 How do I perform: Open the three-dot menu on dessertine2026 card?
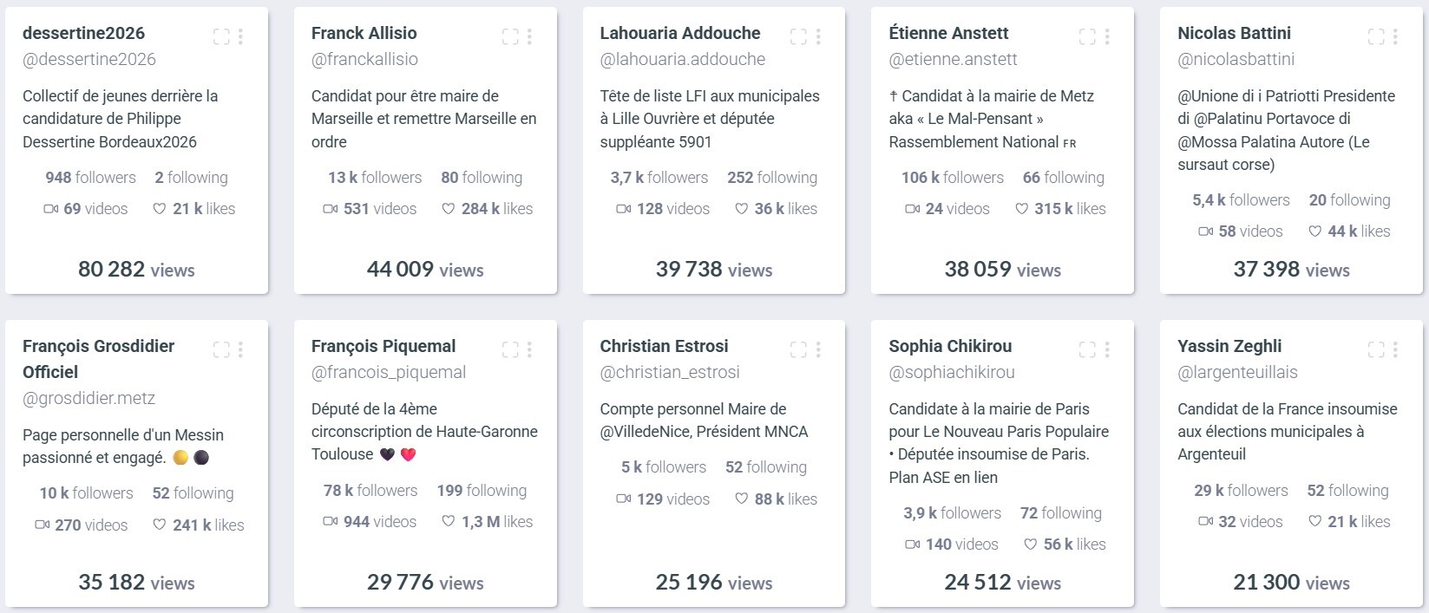coord(240,36)
